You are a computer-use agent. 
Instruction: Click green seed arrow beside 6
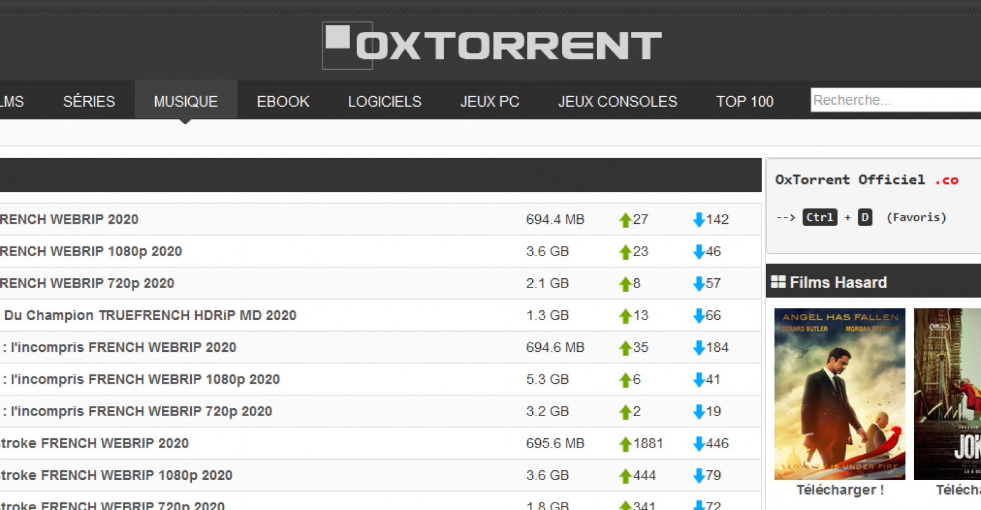[625, 380]
